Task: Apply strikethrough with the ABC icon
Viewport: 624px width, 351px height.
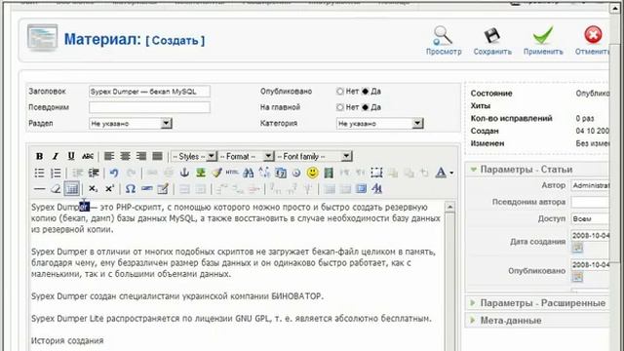Action: pos(88,156)
